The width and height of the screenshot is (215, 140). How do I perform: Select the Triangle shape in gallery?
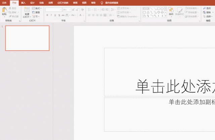[148, 12]
